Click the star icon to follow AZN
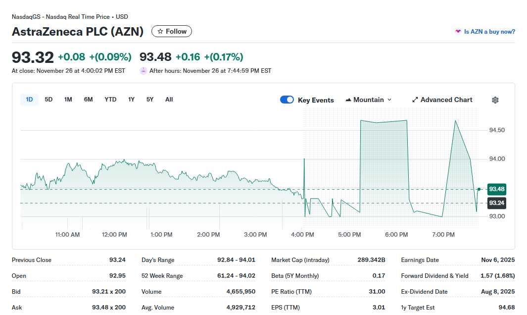This screenshot has width=527, height=315. 160,32
